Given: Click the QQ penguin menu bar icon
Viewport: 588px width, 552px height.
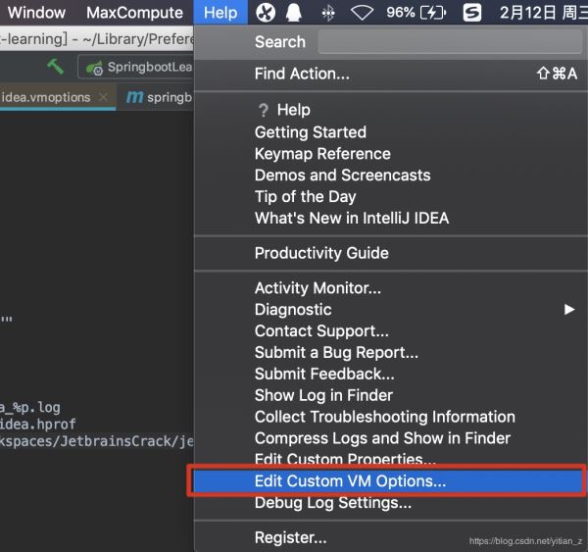Looking at the screenshot, I should pos(294,13).
